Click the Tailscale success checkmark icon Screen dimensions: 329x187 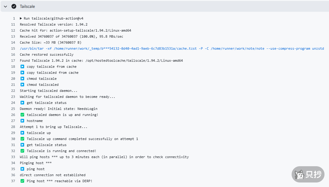pyautogui.click(x=14, y=7)
